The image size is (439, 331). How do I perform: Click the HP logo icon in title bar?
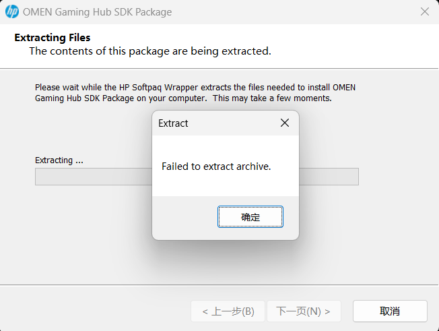click(x=12, y=11)
